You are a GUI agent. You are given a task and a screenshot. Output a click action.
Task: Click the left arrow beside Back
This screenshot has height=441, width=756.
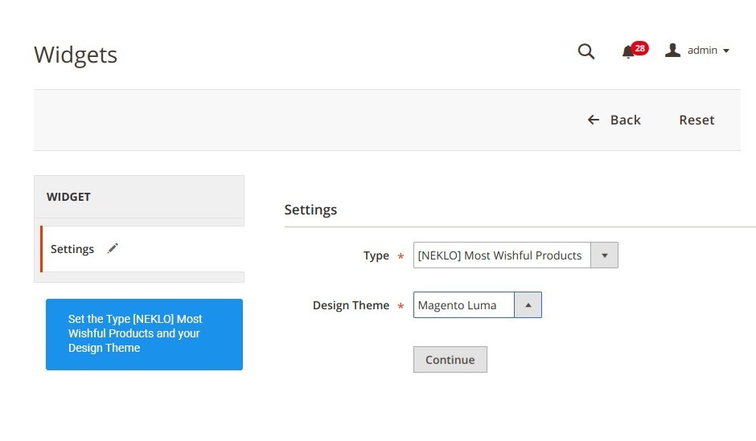point(594,120)
